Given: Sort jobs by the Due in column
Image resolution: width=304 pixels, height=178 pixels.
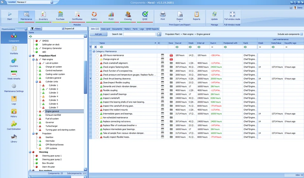Looking at the screenshot, I should [x=216, y=43].
